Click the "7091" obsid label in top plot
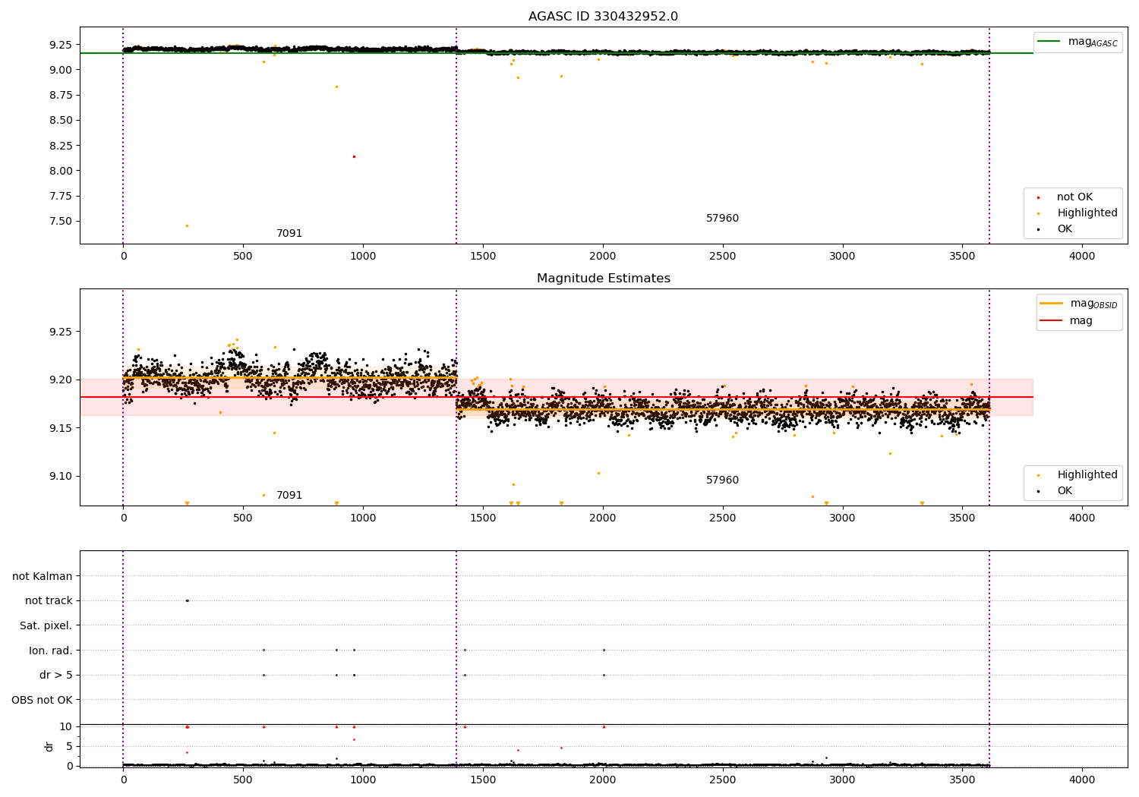Viewport: 1139px width, 797px height. click(x=289, y=234)
